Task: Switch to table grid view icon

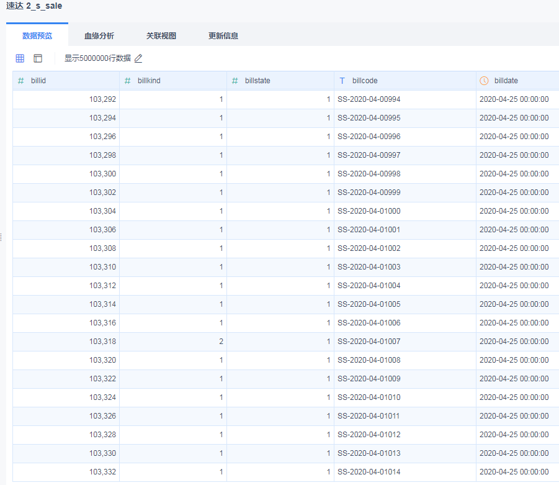Action: (20, 58)
